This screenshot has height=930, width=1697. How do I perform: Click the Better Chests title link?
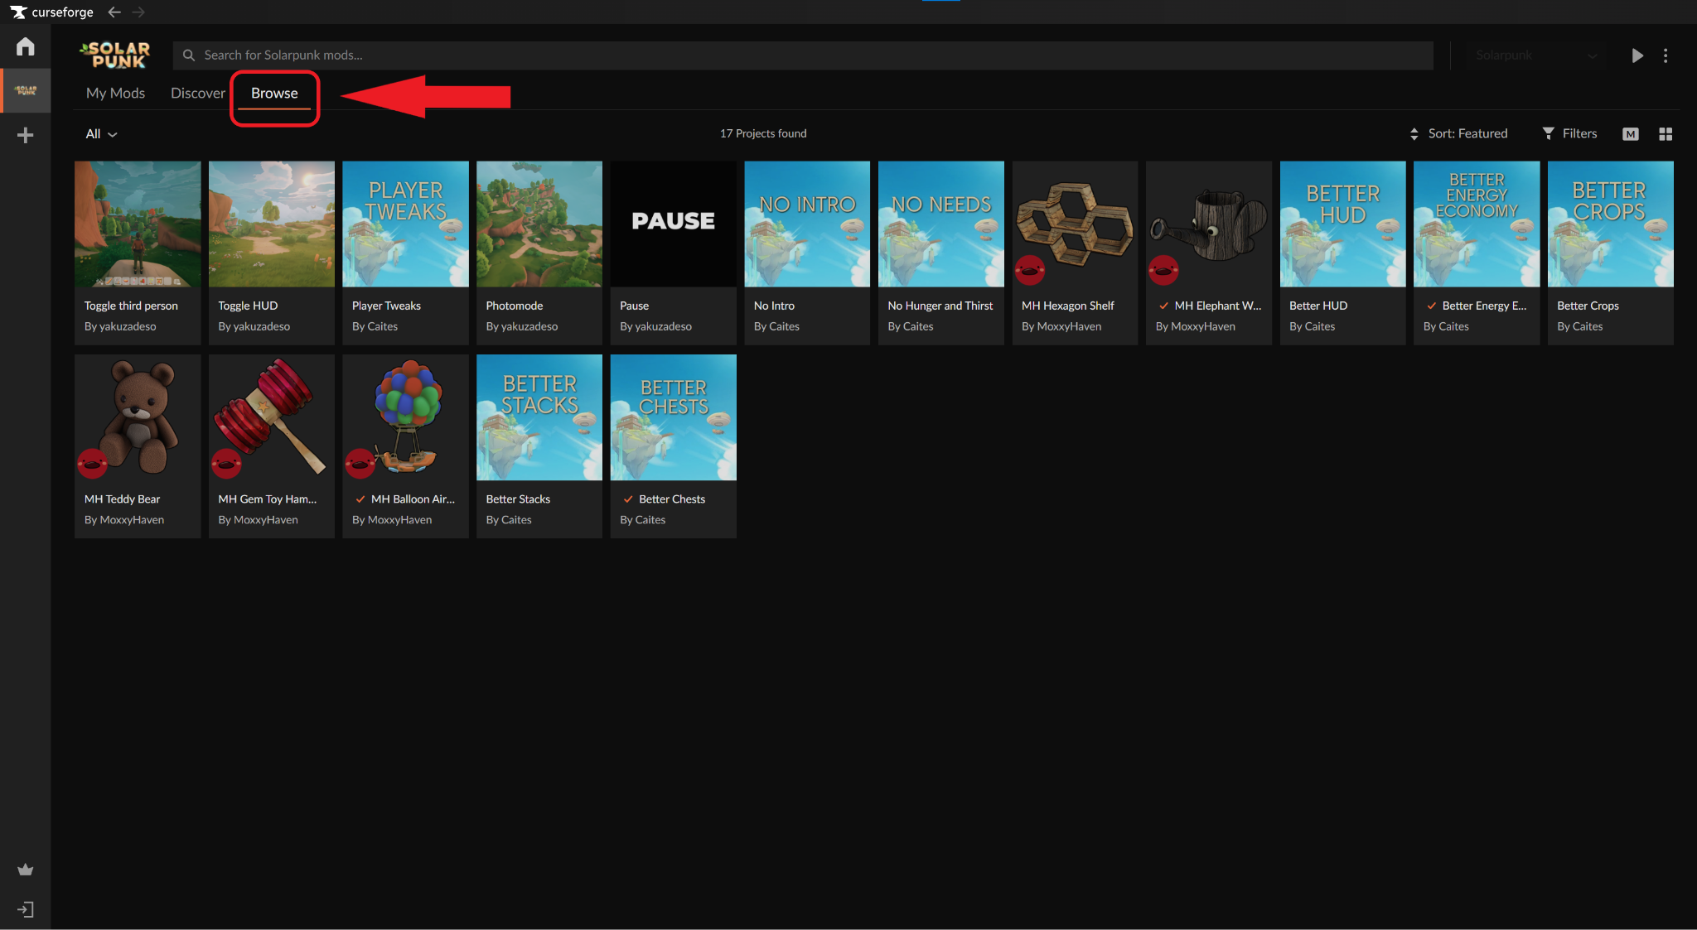[672, 499]
